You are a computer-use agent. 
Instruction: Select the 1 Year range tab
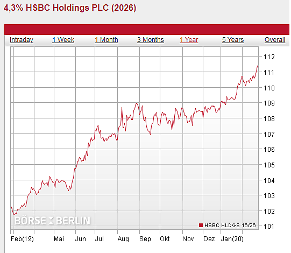(x=189, y=40)
